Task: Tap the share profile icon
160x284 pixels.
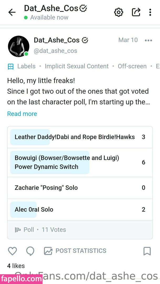Action: [136, 12]
